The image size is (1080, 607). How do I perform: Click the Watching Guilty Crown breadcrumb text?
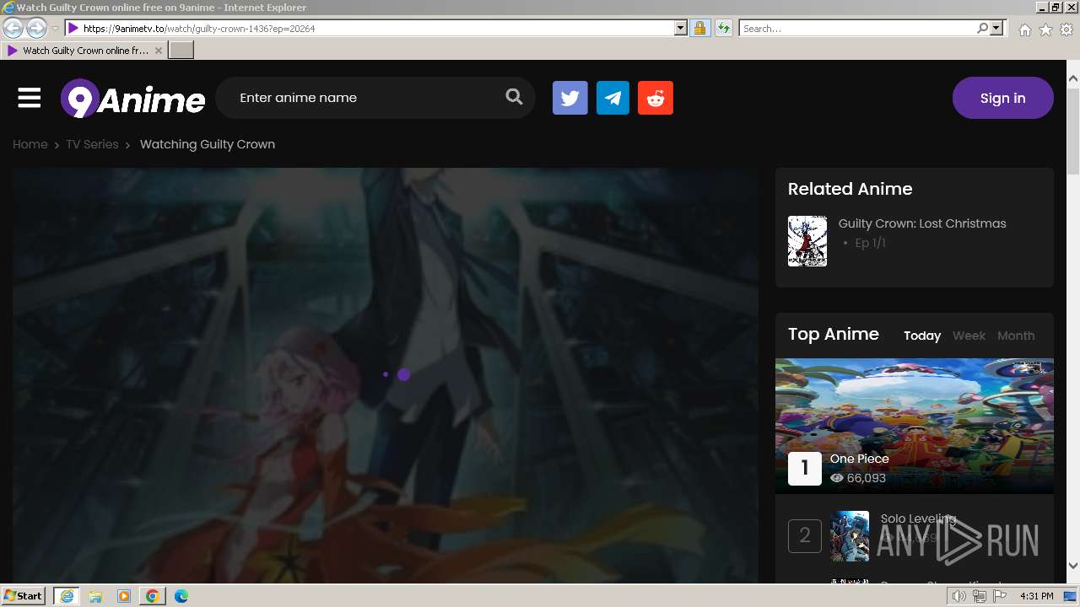[208, 144]
